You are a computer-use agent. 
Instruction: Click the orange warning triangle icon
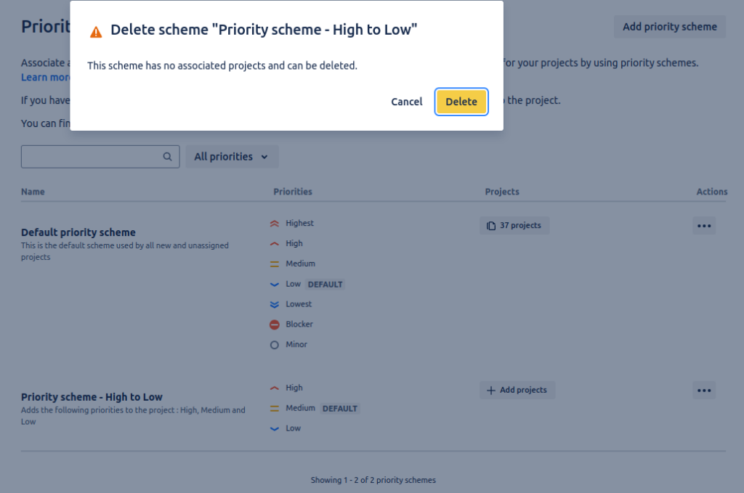tap(96, 31)
